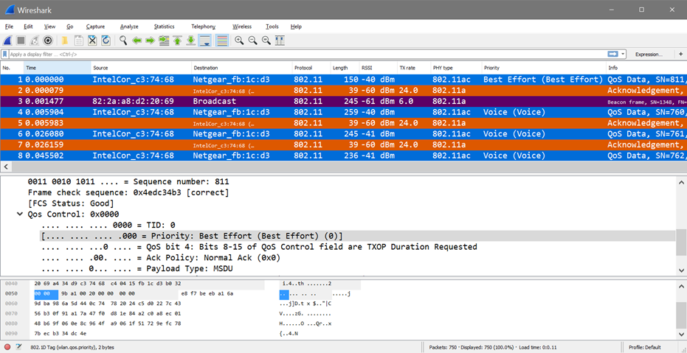
Task: Close this capture file with X icon
Action: [x=92, y=41]
